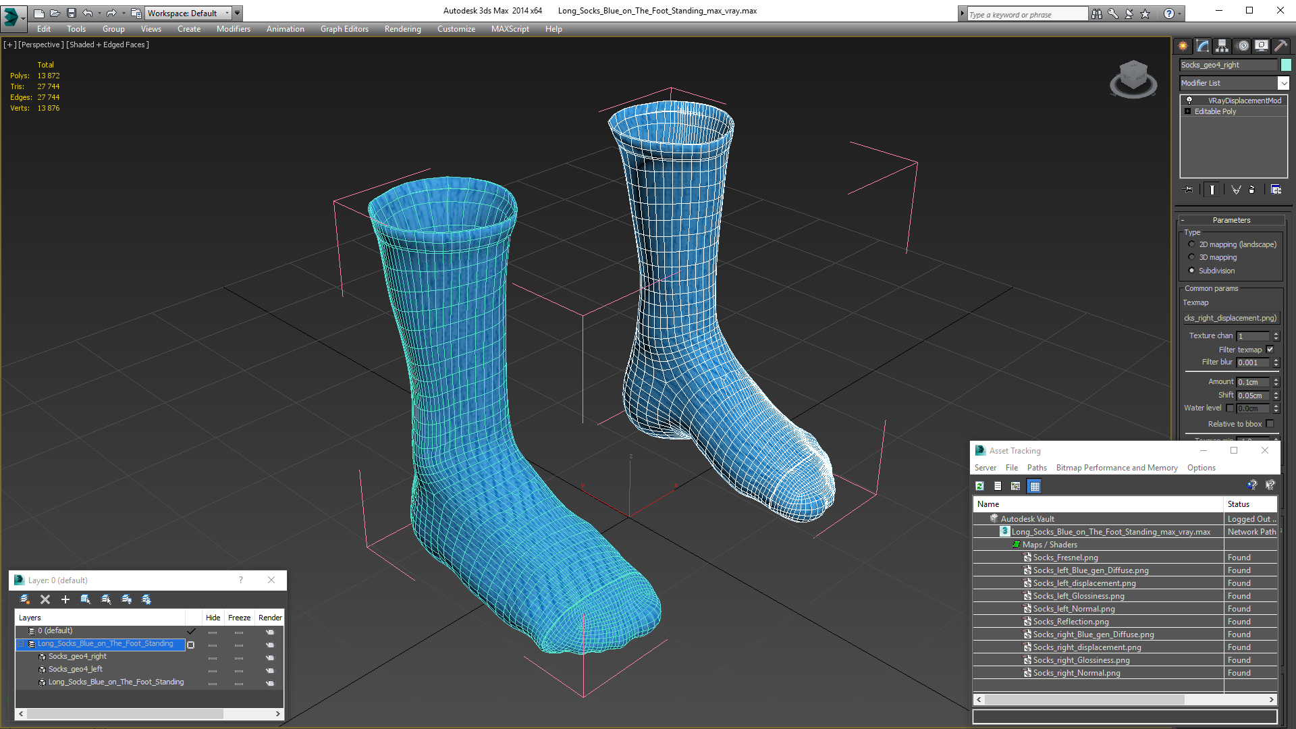Open the Workspace: Default dropdown

pos(188,13)
